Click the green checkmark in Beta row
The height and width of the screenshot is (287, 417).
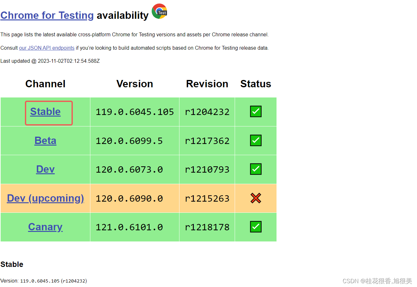[256, 140]
